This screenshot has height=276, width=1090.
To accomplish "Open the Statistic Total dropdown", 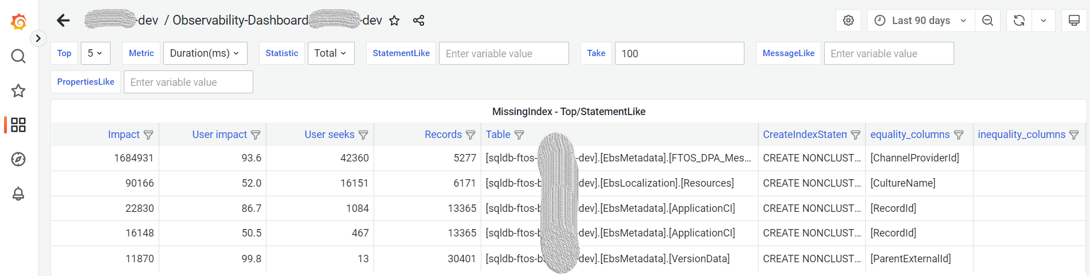I will [x=331, y=53].
